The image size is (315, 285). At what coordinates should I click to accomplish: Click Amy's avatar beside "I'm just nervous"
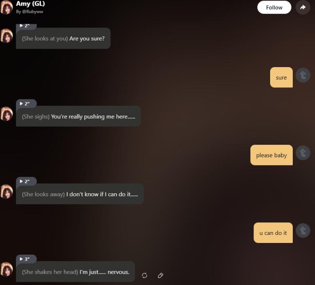point(6,269)
